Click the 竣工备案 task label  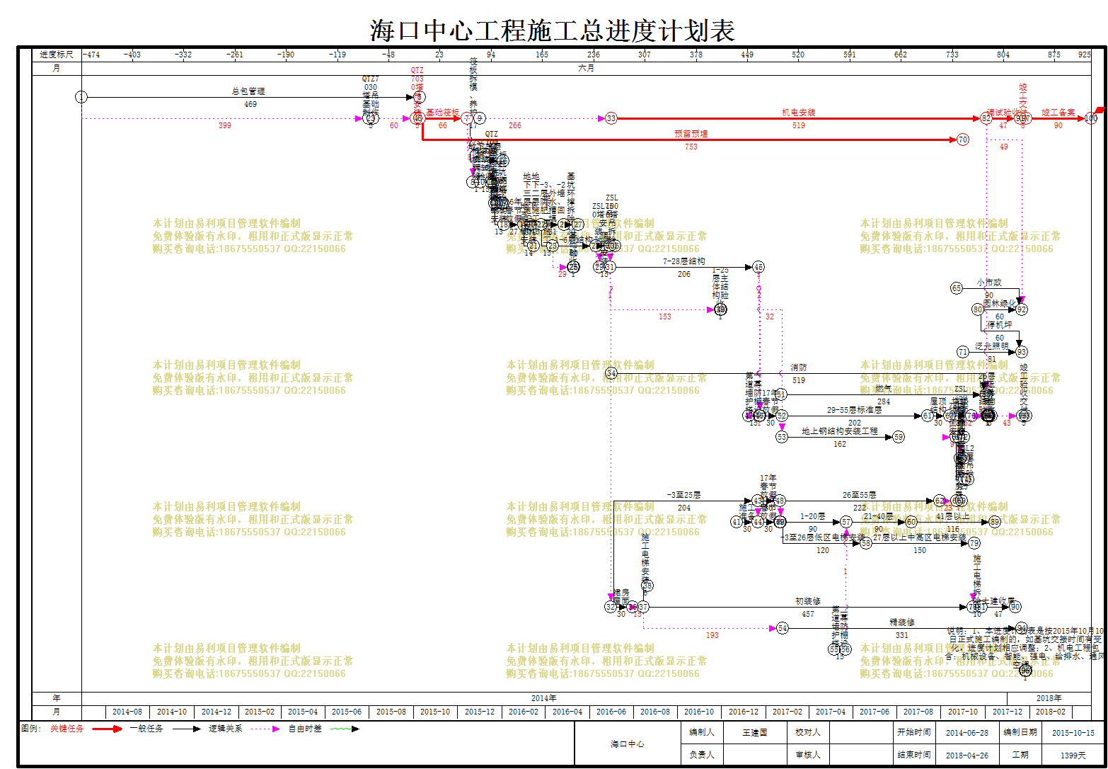(1058, 113)
